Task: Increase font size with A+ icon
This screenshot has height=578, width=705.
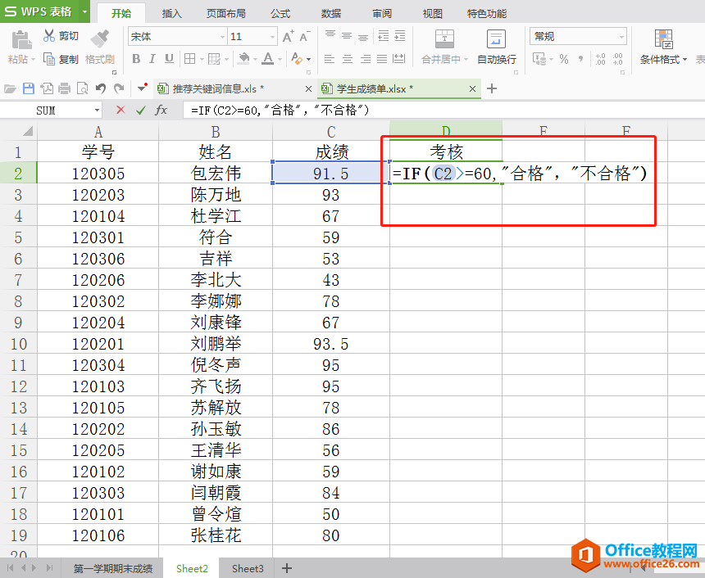Action: [289, 36]
